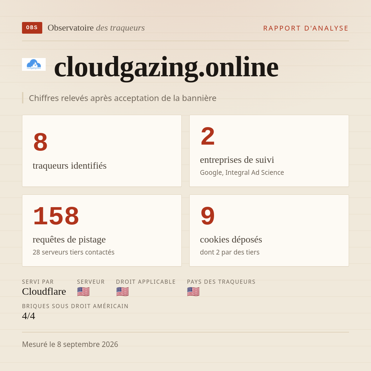
Task: Click the number 8 in traqueurs card
Action: click(x=41, y=142)
